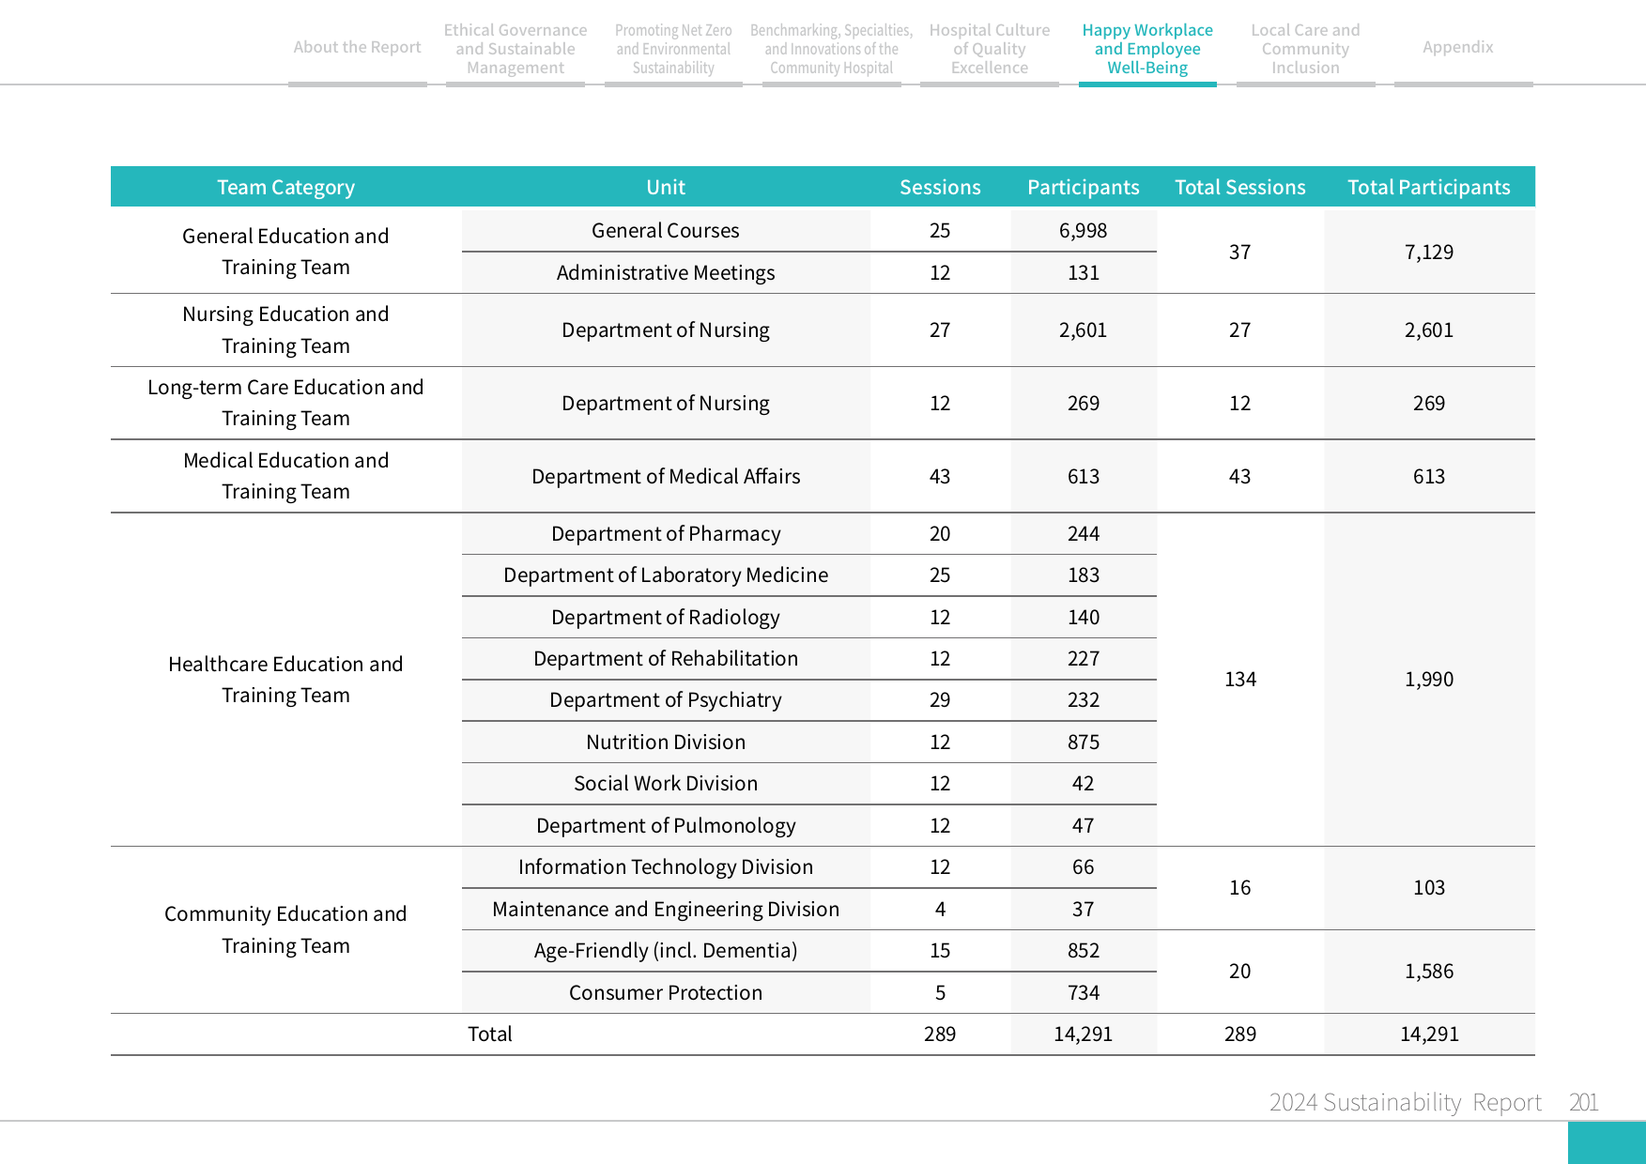Click total participants value 1,990
This screenshot has height=1164, width=1646.
[1429, 679]
